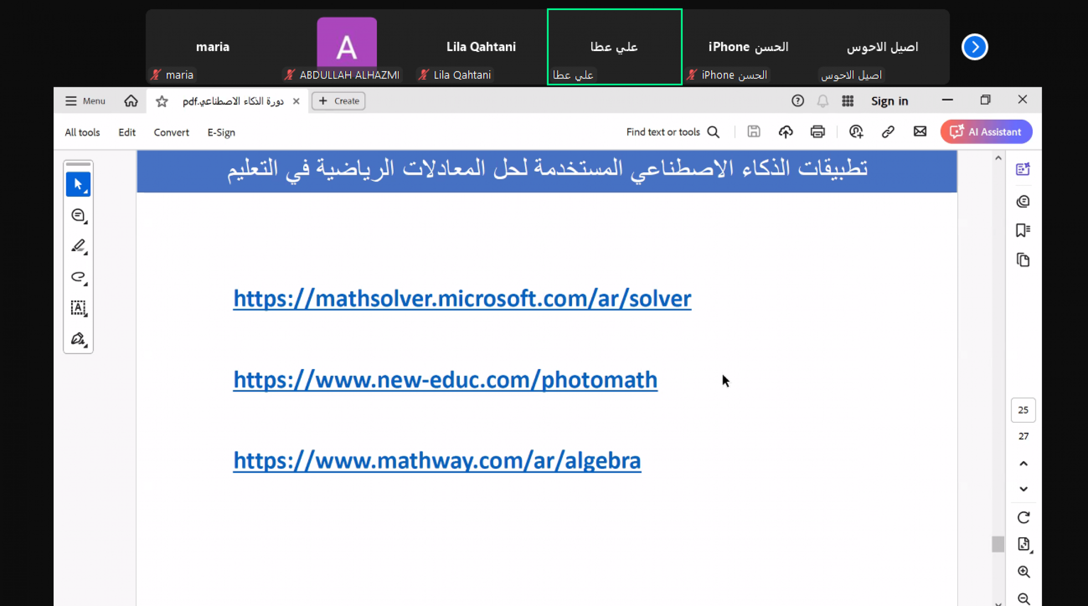The height and width of the screenshot is (606, 1088).
Task: Zoom in on the document
Action: [1023, 572]
